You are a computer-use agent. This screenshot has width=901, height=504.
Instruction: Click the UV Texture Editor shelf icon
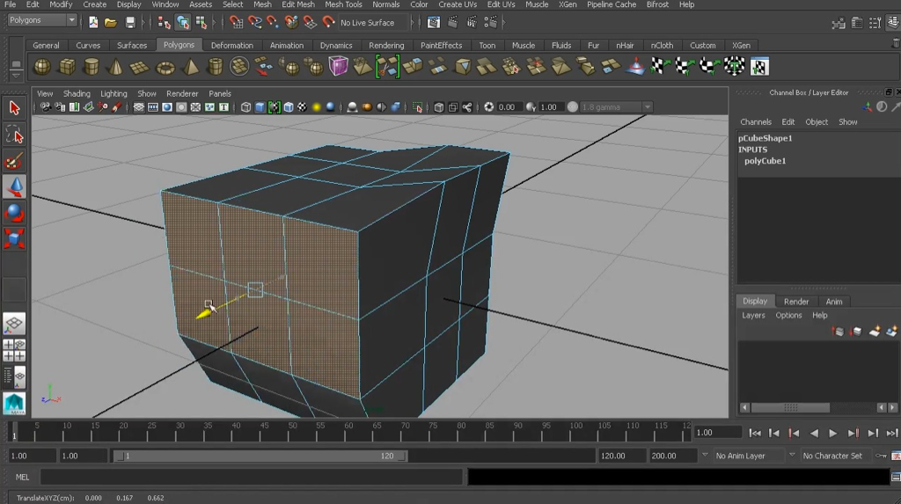coord(759,67)
